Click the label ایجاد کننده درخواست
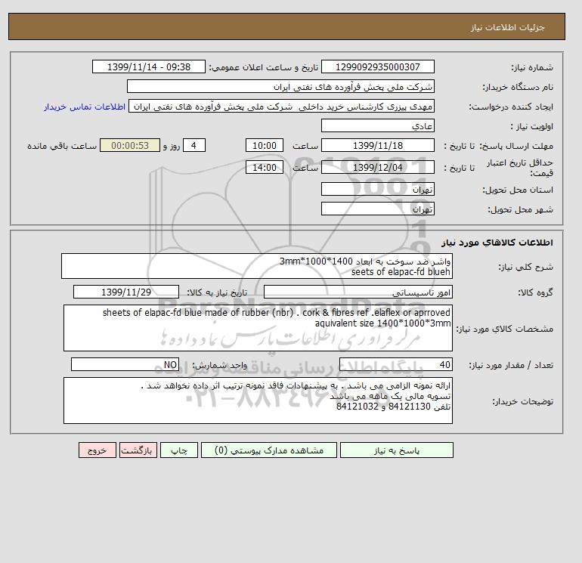Viewport: 582px width, 563px height. pyautogui.click(x=511, y=107)
